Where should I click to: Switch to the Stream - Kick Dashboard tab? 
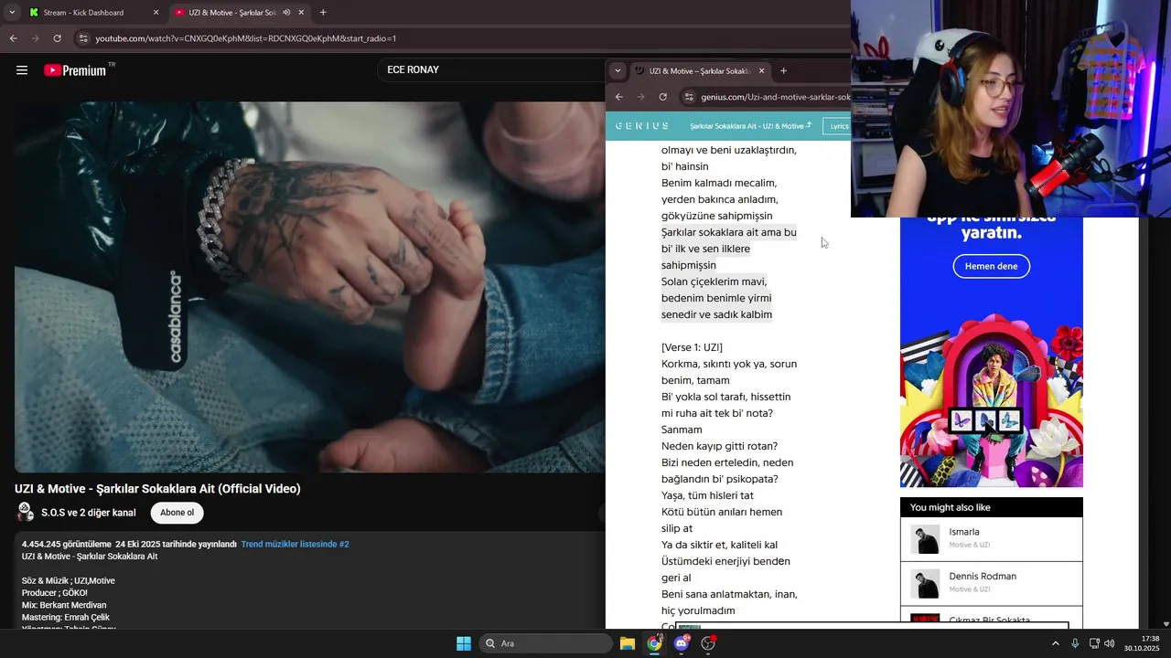(91, 13)
